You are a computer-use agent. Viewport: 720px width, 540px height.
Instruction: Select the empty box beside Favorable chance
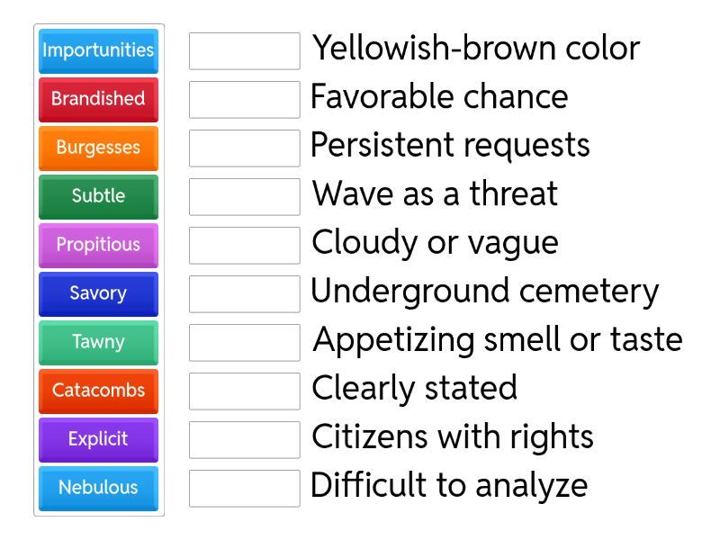244,99
